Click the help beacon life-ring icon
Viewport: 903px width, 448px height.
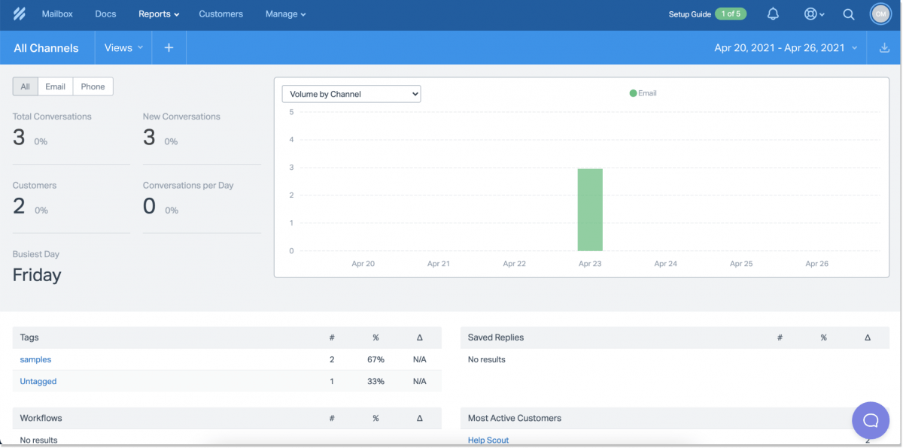click(x=810, y=14)
